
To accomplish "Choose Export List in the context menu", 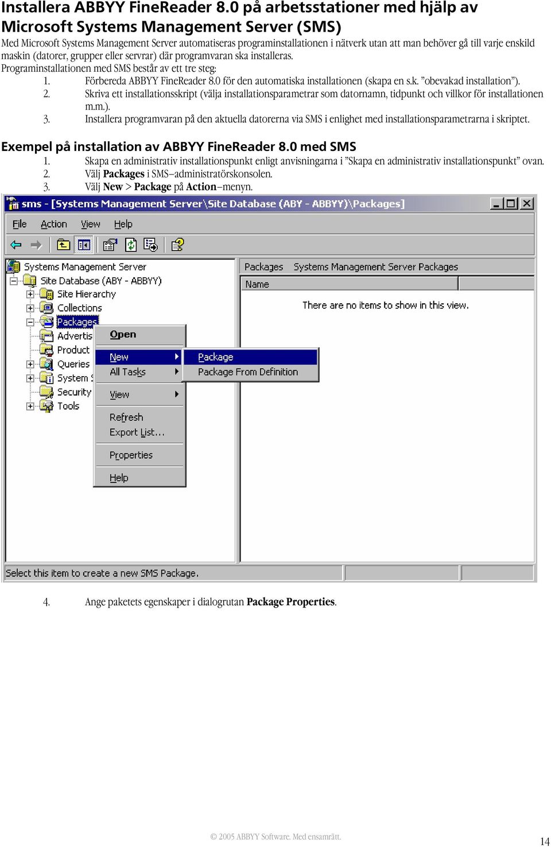I will (139, 432).
